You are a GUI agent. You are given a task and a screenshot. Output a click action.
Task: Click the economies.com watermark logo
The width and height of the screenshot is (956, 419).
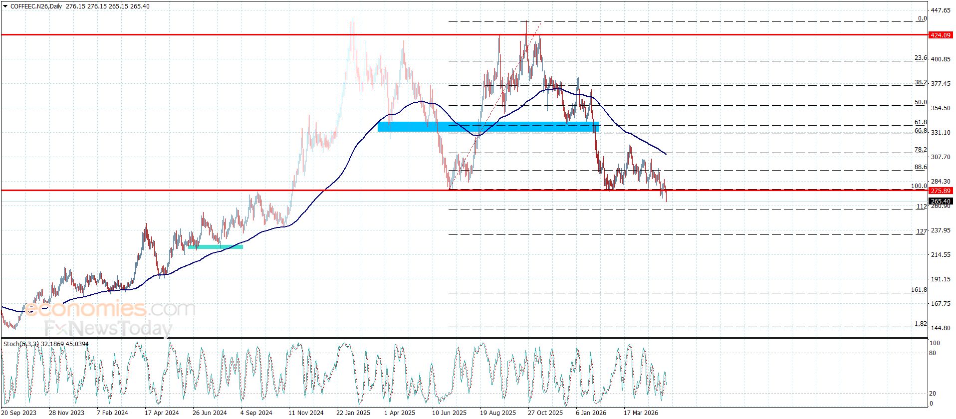[110, 309]
